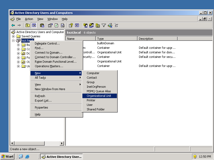Choose Computer in the New submenu

coord(100,73)
